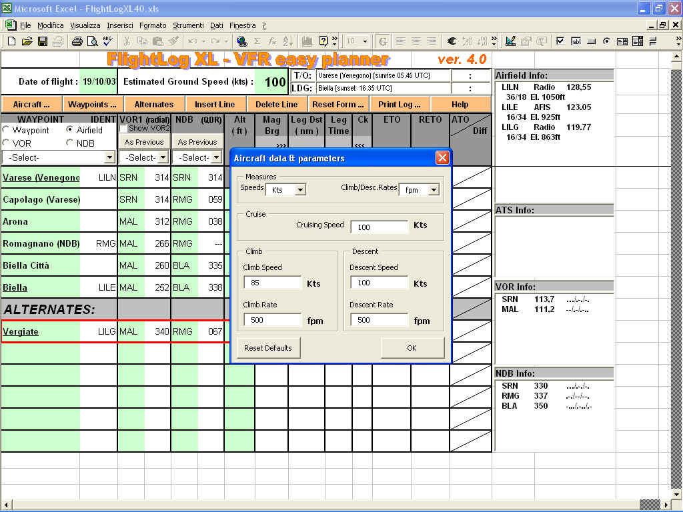Save the workbook with the floppy icon

click(42, 41)
